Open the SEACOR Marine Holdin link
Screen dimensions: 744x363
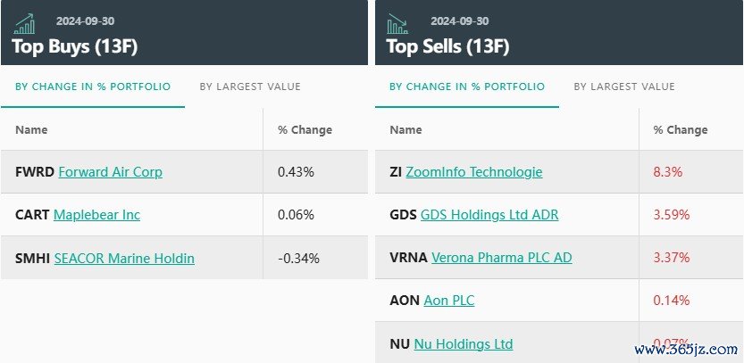click(124, 259)
